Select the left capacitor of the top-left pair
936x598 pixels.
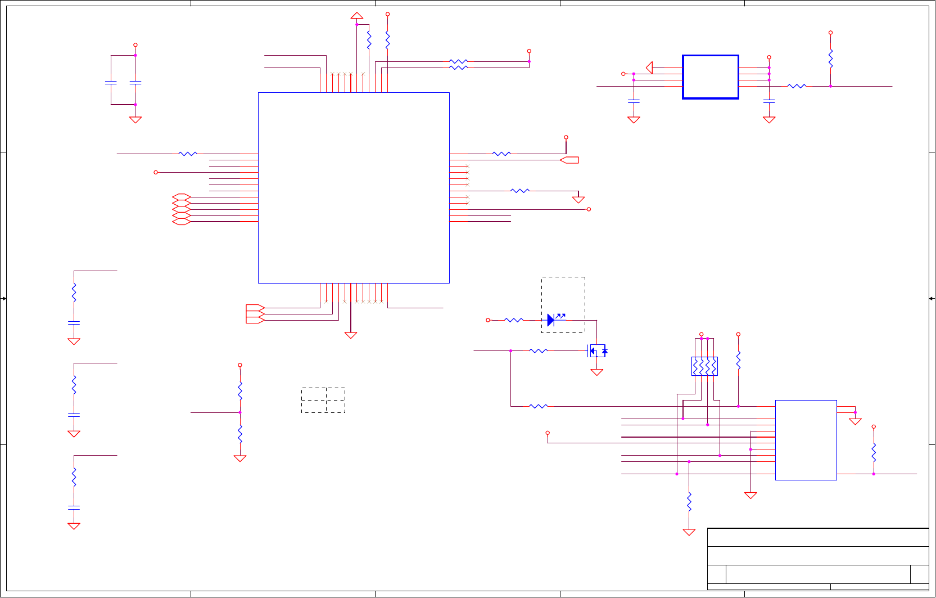(111, 83)
